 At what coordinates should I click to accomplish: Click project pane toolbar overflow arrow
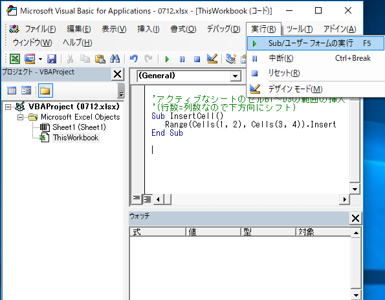click(121, 94)
